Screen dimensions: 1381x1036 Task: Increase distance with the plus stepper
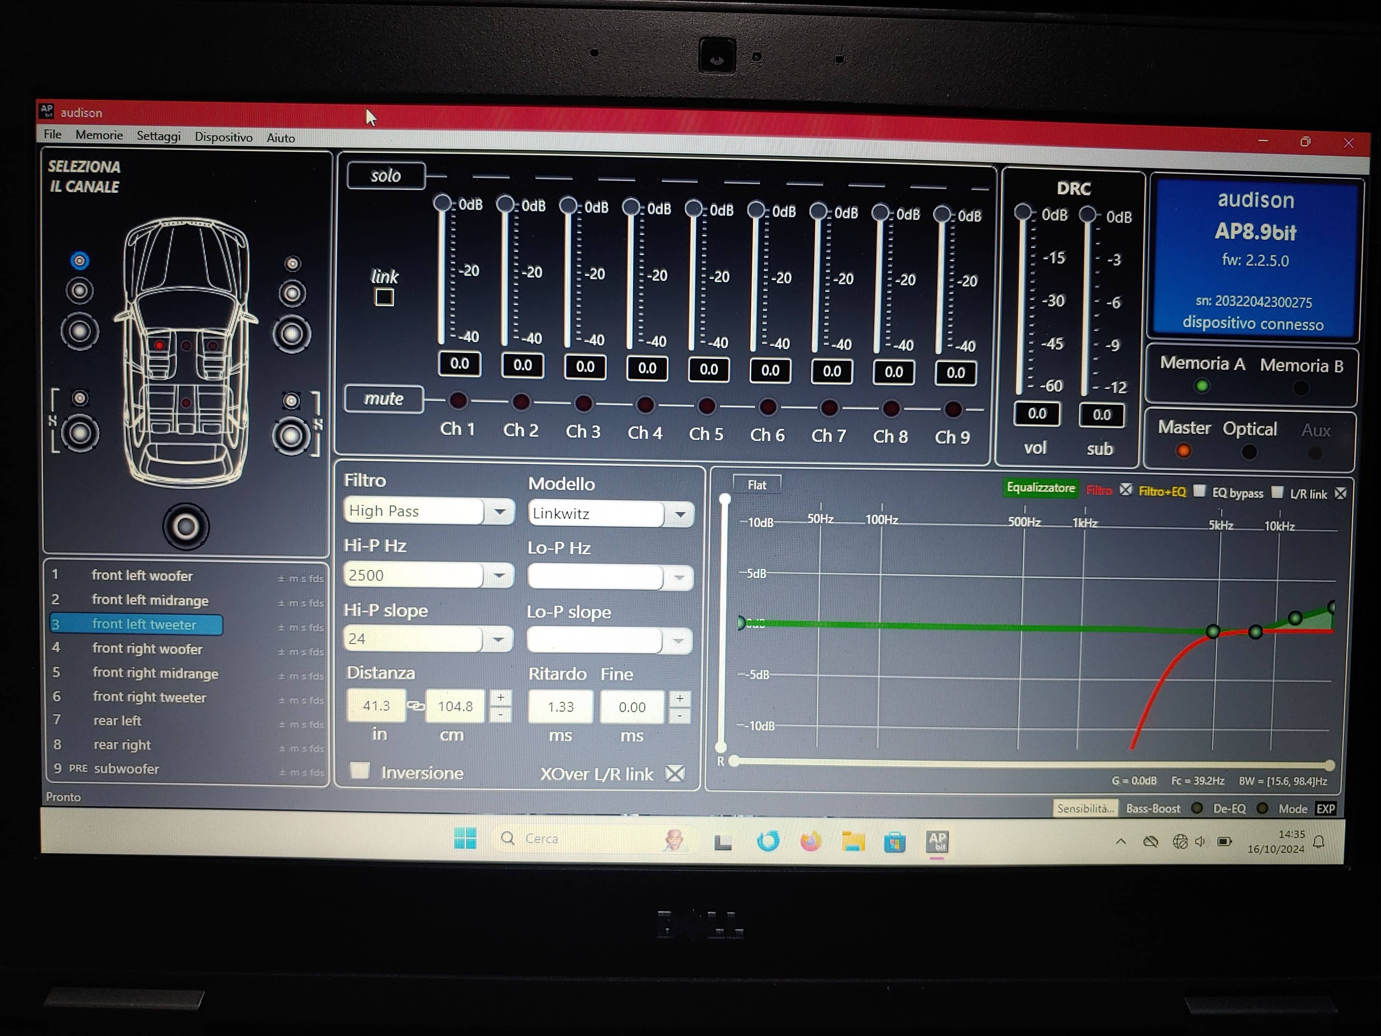[x=500, y=698]
